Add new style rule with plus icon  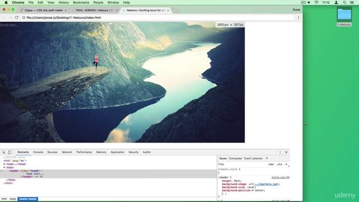(x=286, y=164)
